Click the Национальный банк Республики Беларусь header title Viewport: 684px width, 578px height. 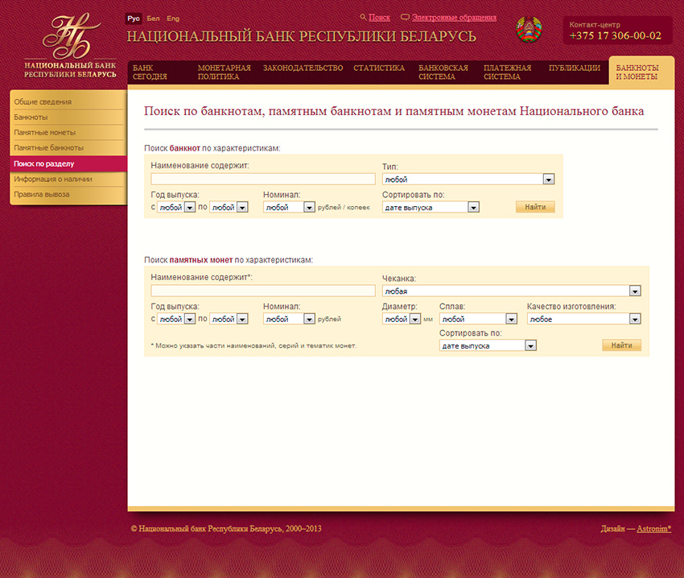tap(301, 37)
